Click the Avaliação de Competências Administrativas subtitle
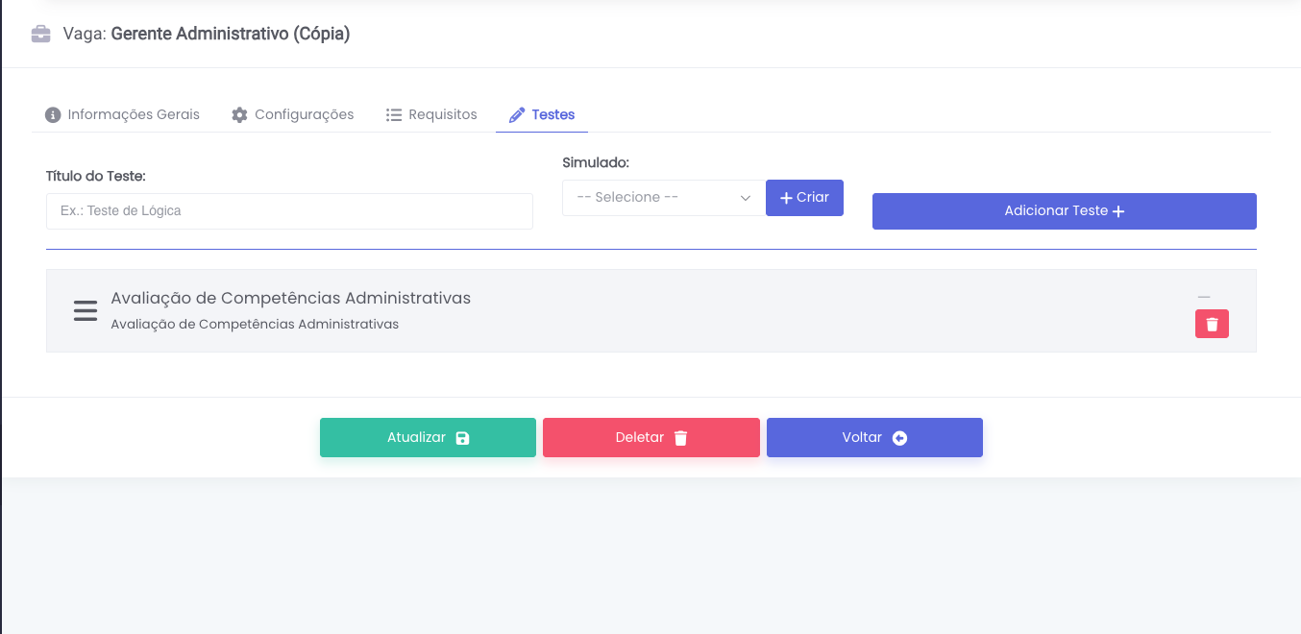Viewport: 1301px width, 634px height. [x=255, y=325]
